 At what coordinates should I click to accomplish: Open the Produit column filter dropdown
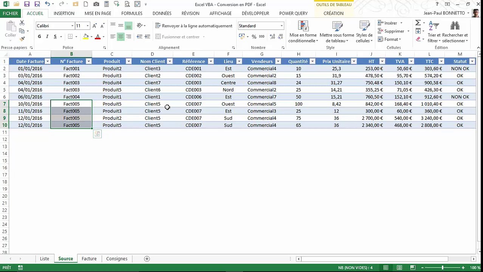pos(128,62)
